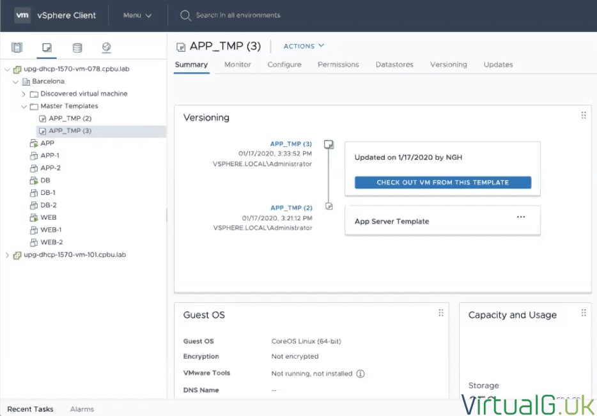Select DB-1 in the inventory tree
The height and width of the screenshot is (416, 597).
[x=48, y=192]
